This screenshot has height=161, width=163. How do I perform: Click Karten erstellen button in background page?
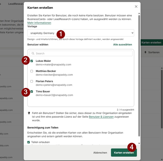click(x=152, y=43)
